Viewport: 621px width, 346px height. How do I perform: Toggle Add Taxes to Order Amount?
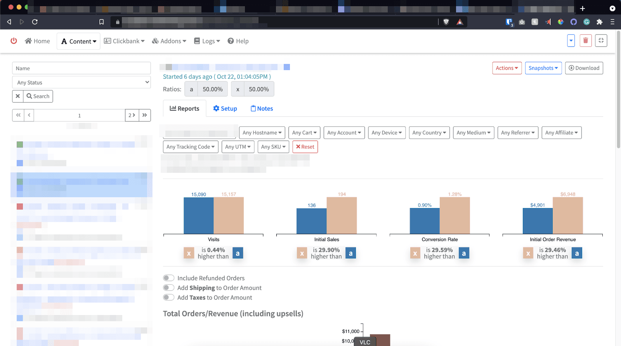(168, 298)
